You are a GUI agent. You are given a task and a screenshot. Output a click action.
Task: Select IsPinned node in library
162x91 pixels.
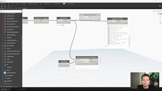pyautogui.click(x=9, y=67)
